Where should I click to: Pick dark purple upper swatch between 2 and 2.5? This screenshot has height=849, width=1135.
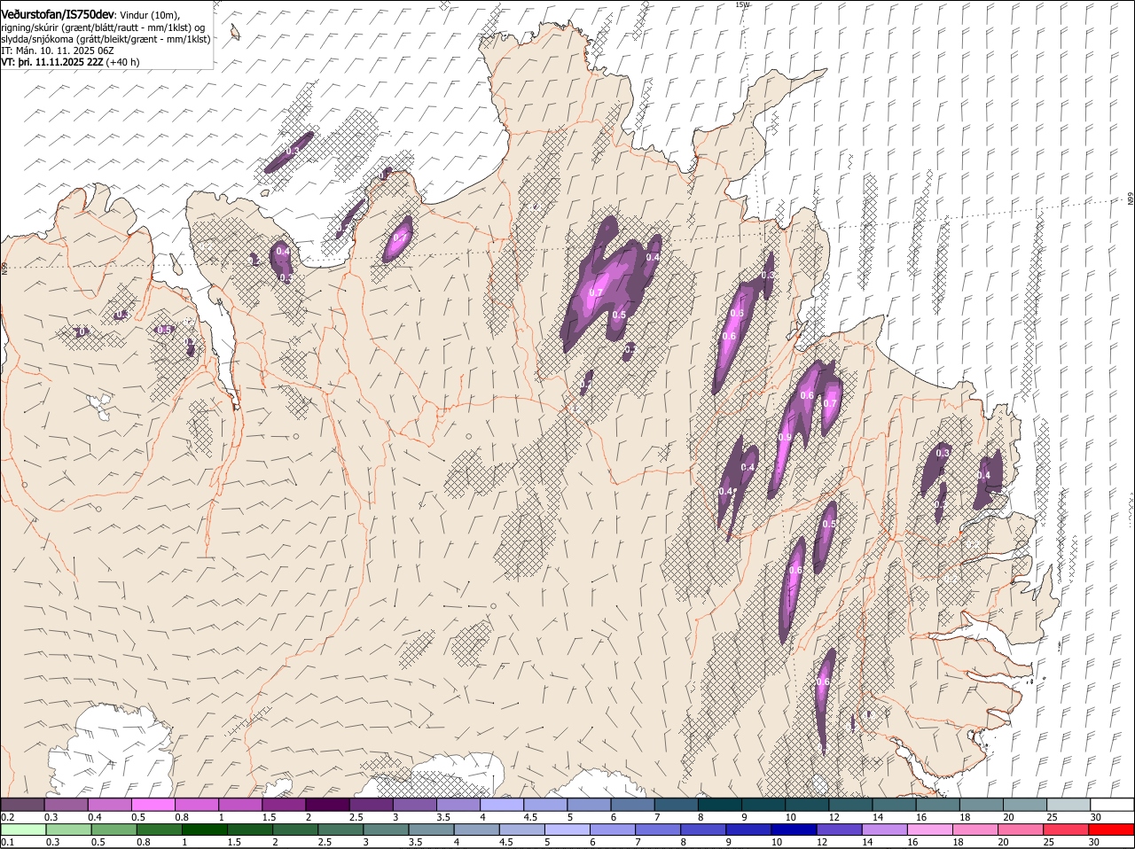coord(327,805)
